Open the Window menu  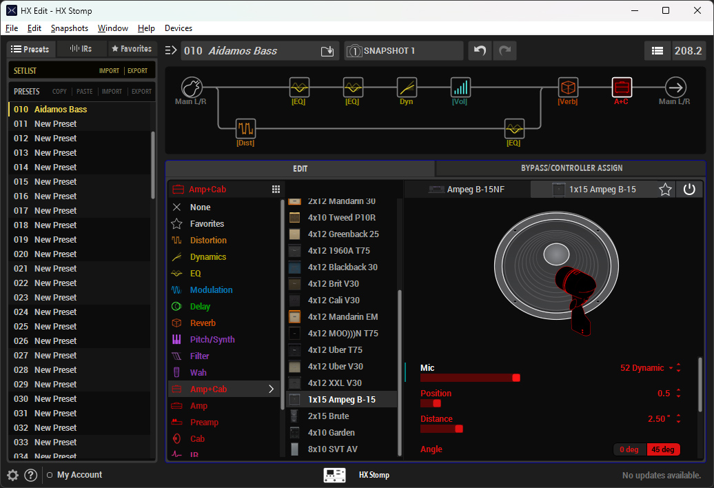coord(113,28)
